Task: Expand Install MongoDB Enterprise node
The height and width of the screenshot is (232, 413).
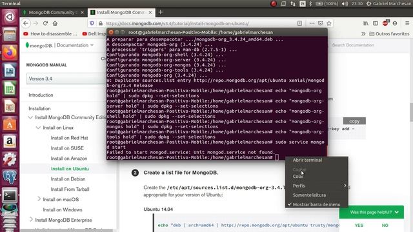Action: (x=31, y=220)
